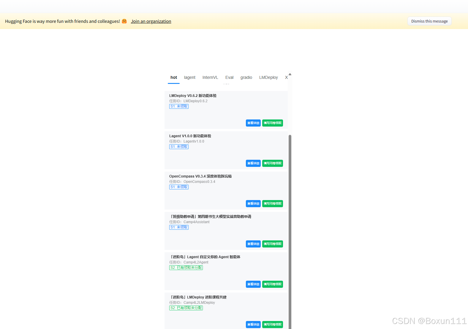Click task ID text 'Camp4Assistant'
Image resolution: width=468 pixels, height=329 pixels.
(196, 222)
